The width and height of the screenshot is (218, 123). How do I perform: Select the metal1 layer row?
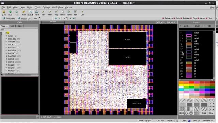pyautogui.click(x=196, y=33)
